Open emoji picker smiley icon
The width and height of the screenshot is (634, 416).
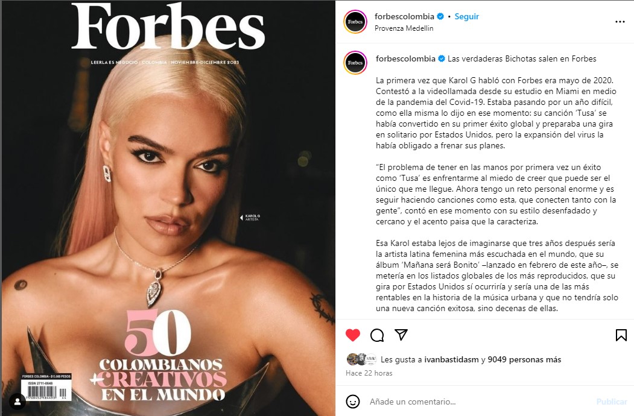point(352,402)
